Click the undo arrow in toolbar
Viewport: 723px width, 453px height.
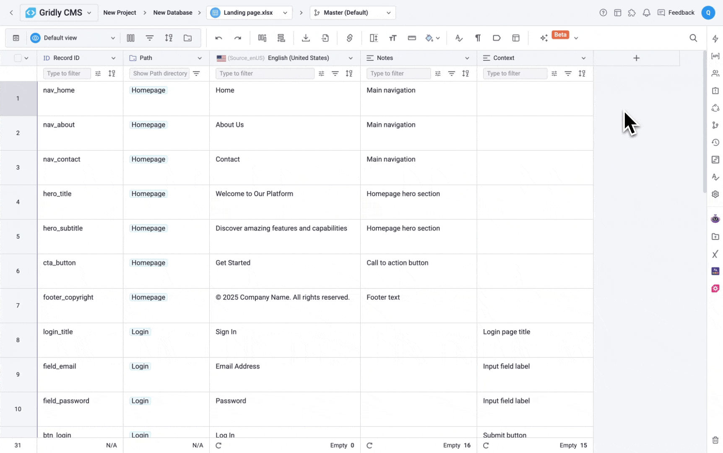[x=218, y=38]
